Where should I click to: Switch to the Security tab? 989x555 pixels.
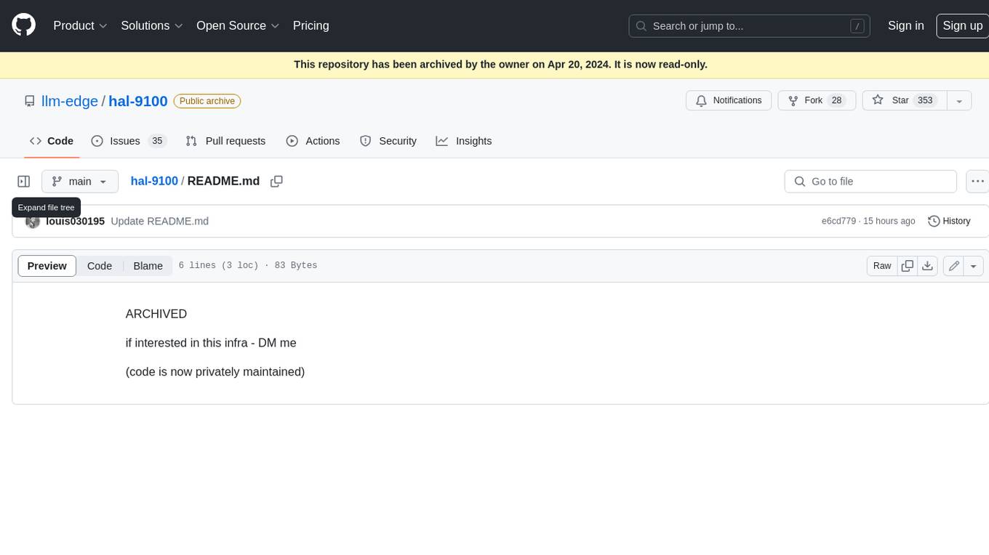pos(388,141)
